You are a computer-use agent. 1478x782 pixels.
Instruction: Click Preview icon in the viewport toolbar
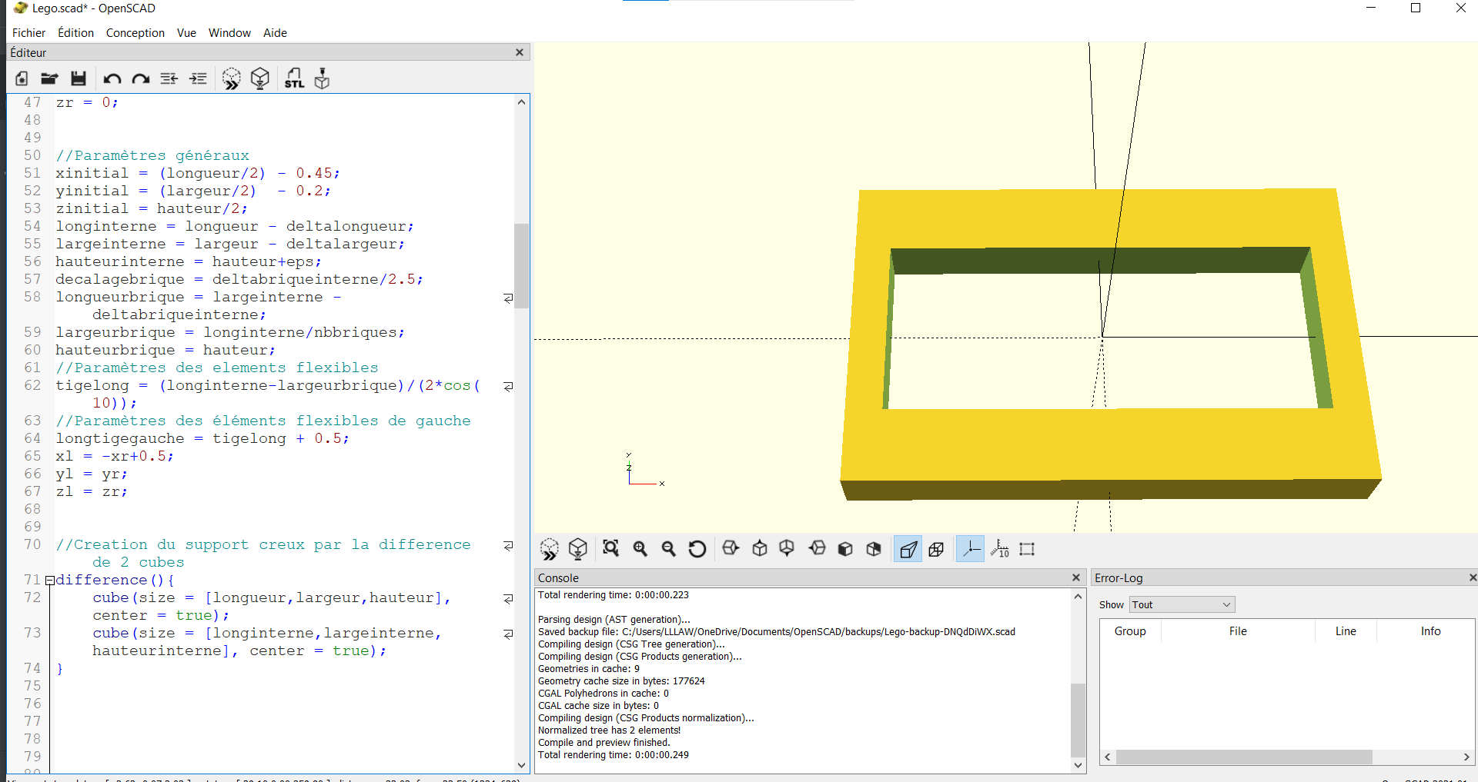click(x=549, y=549)
